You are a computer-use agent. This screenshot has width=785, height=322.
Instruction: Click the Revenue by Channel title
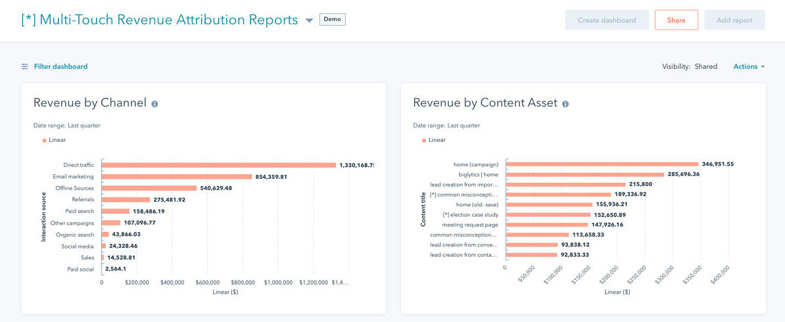89,103
